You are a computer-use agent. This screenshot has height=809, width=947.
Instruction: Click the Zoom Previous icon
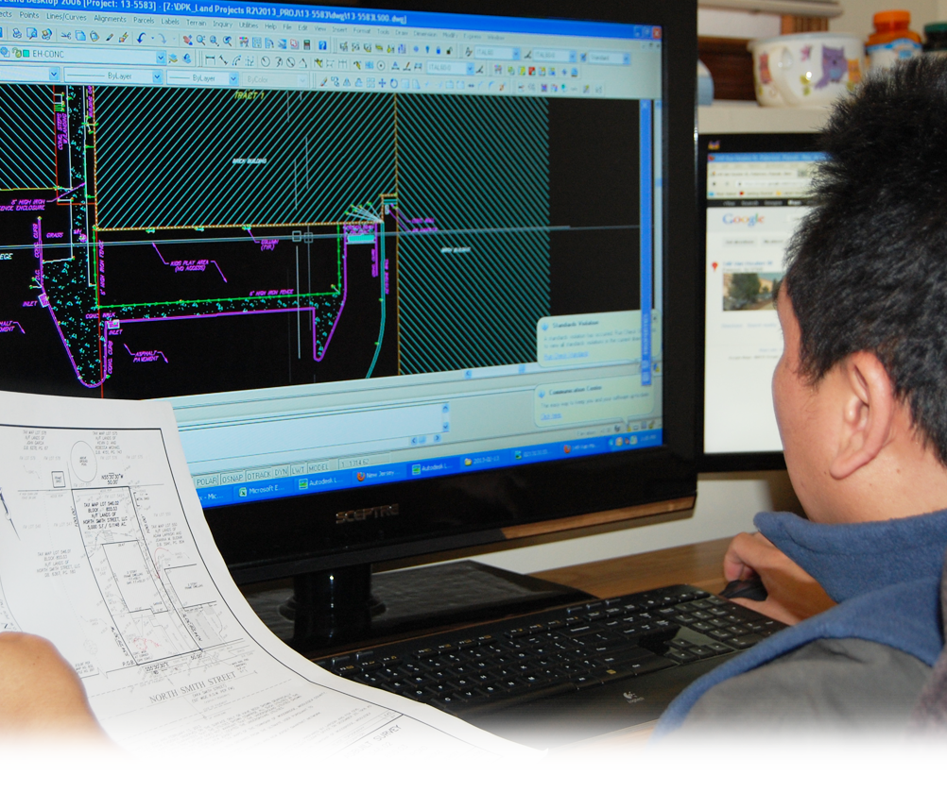227,41
